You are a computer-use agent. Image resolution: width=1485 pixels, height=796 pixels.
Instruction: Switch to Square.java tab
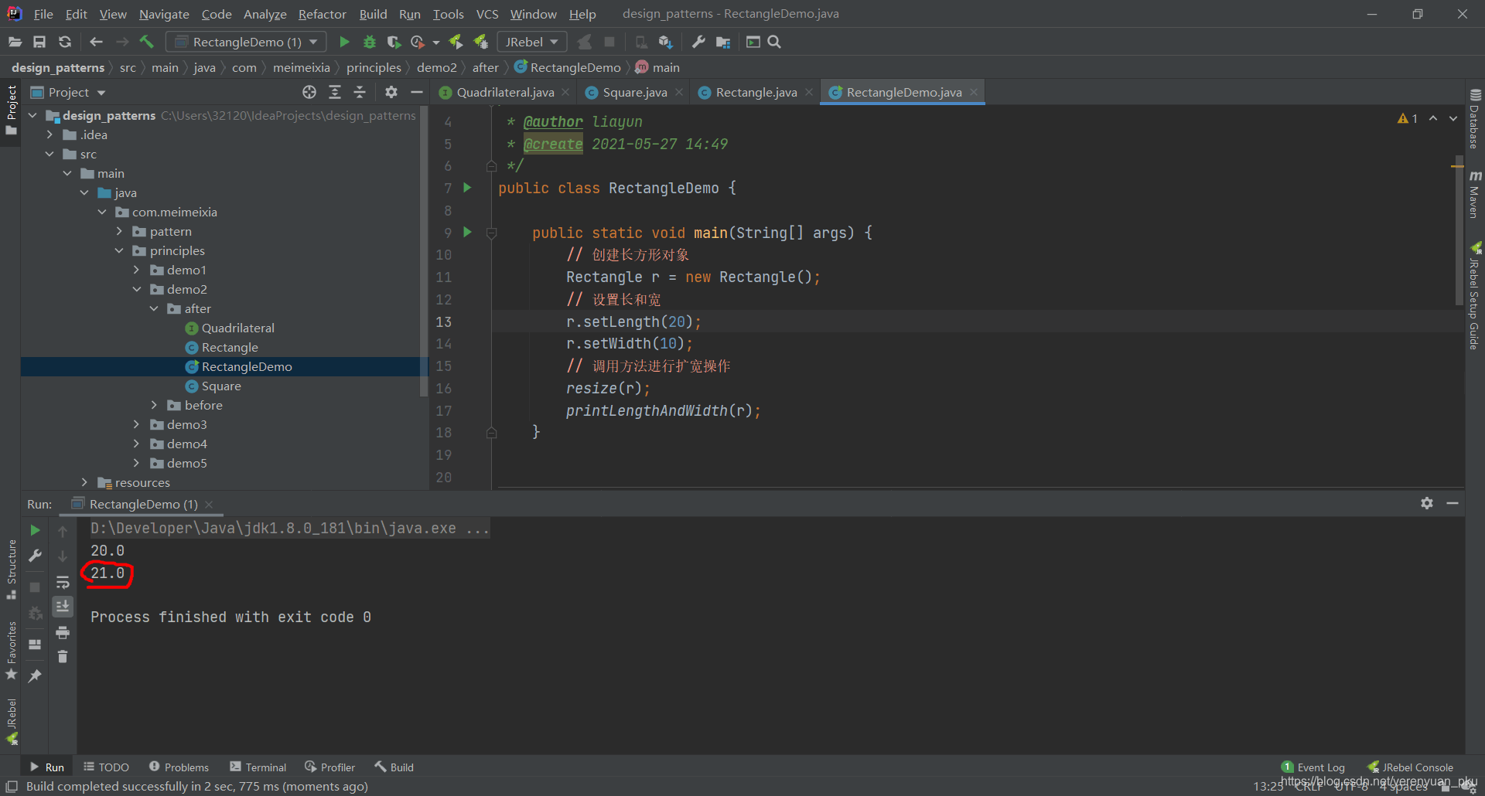(x=634, y=92)
